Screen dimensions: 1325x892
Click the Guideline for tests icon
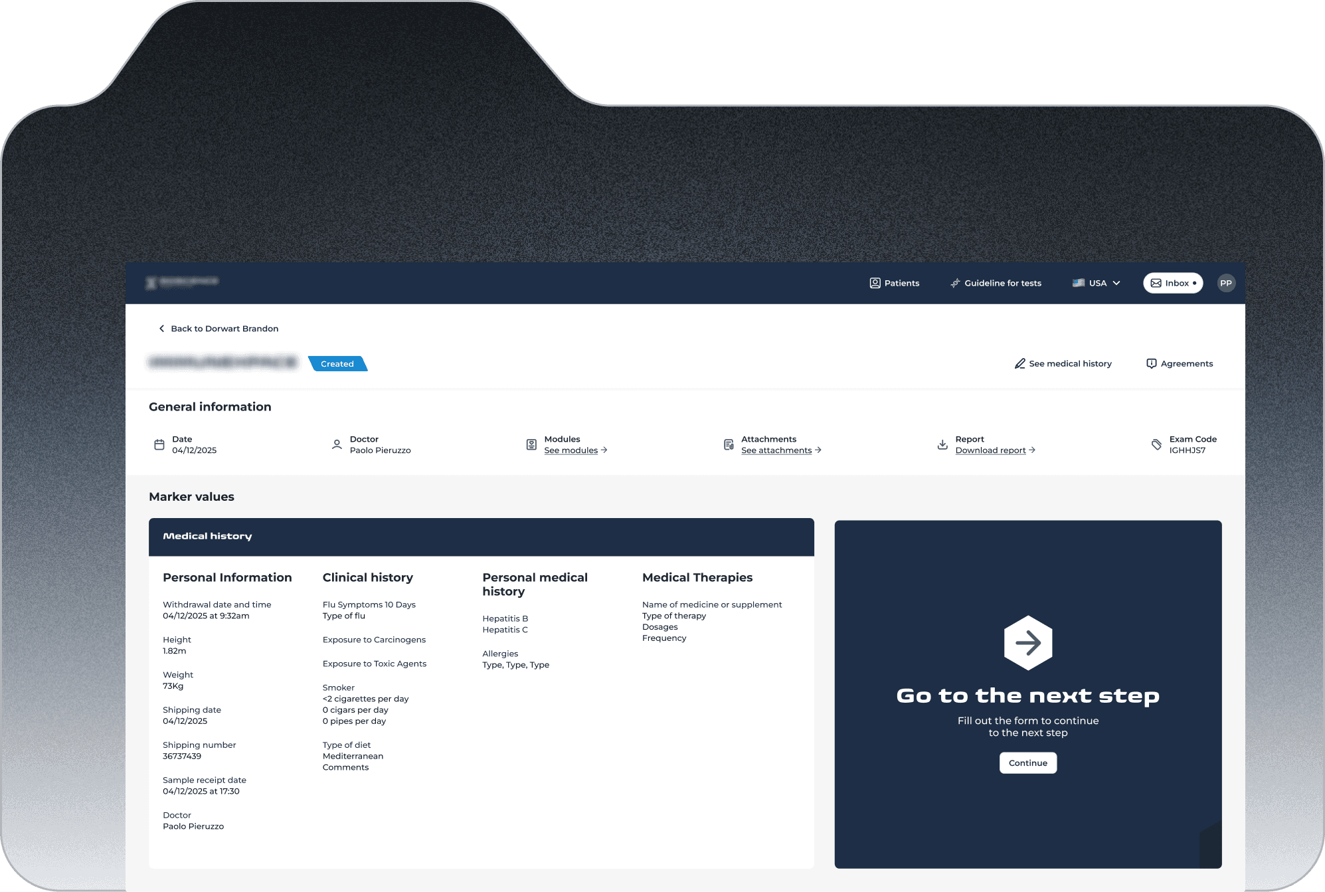pyautogui.click(x=955, y=283)
